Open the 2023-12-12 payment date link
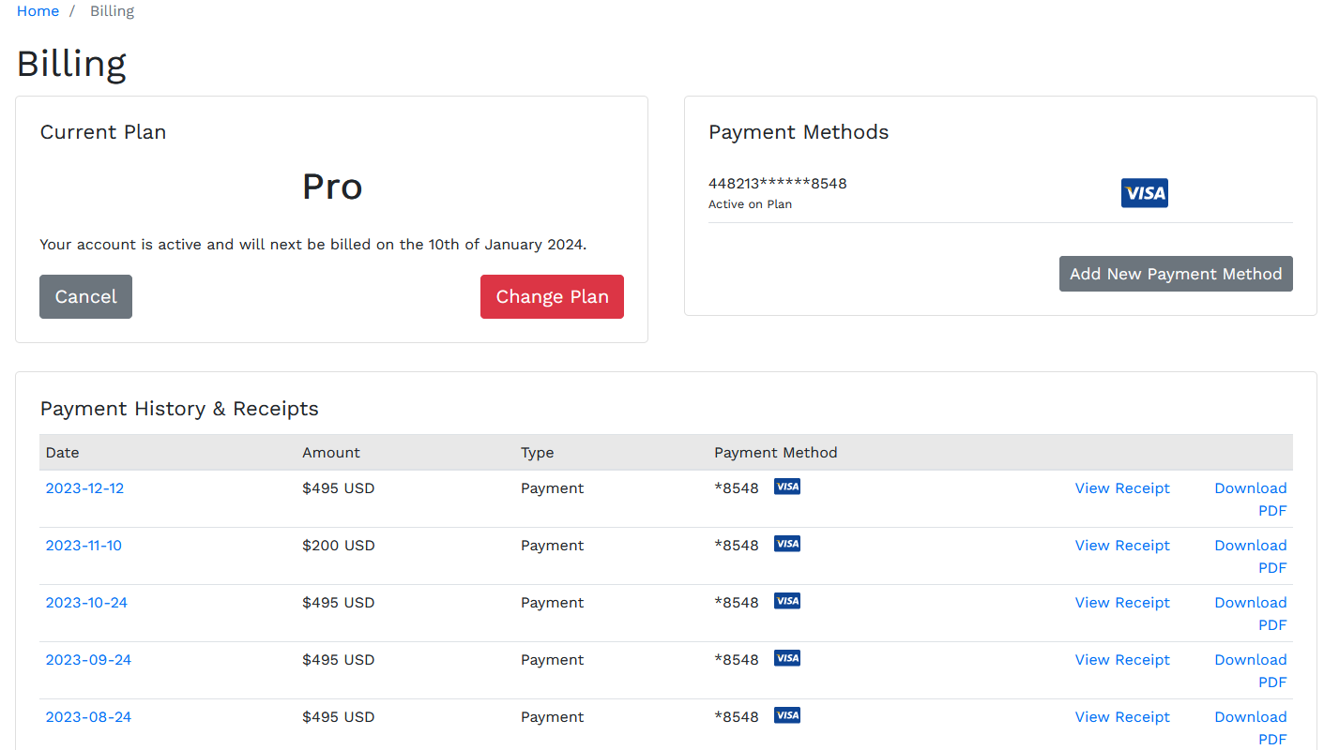This screenshot has width=1324, height=750. pos(84,488)
